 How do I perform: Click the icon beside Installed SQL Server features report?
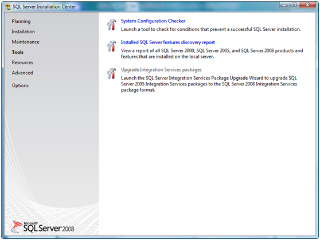pyautogui.click(x=111, y=46)
